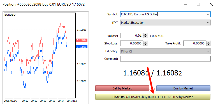Click the window title position text
Image resolution: width=218 pixels, height=109 pixels.
43,4
